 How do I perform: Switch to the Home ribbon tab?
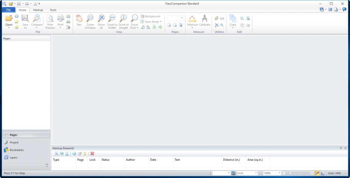click(x=22, y=10)
